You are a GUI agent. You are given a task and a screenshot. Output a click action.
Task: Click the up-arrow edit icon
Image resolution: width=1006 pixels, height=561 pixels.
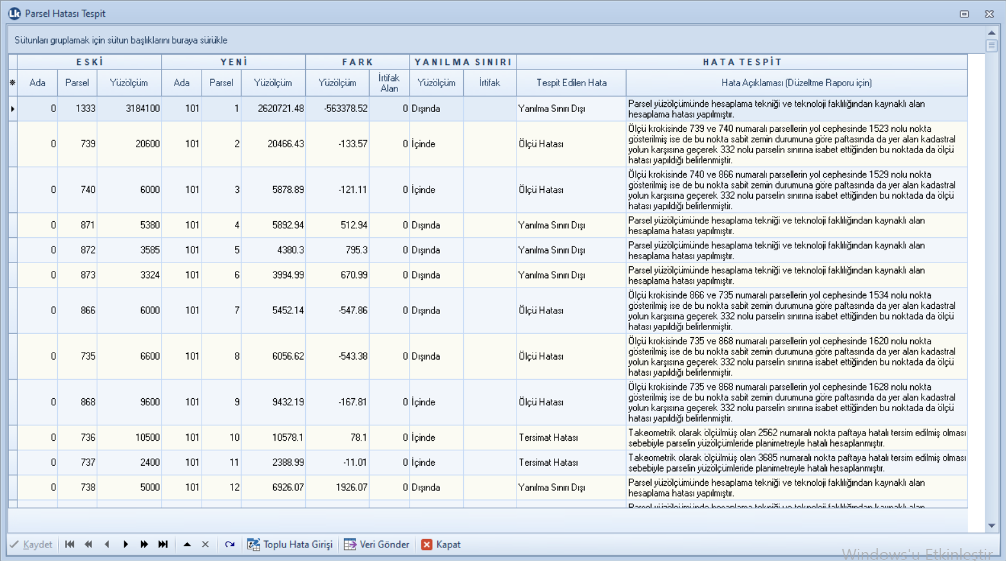coord(187,544)
